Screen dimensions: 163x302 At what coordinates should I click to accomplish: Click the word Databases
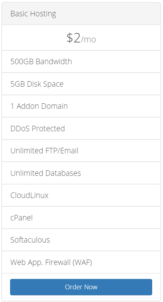pos(63,173)
